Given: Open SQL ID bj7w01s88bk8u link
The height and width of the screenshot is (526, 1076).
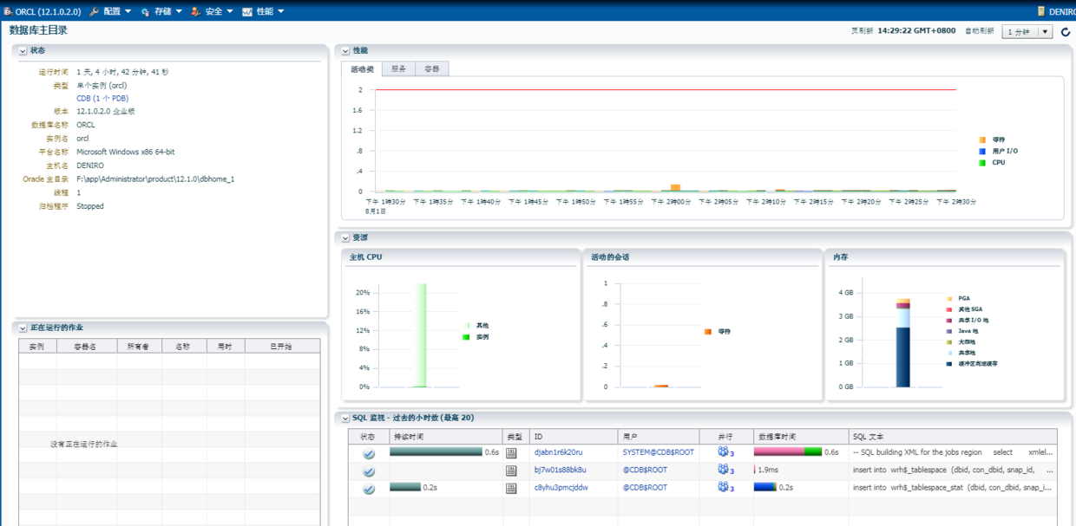Looking at the screenshot, I should 560,470.
